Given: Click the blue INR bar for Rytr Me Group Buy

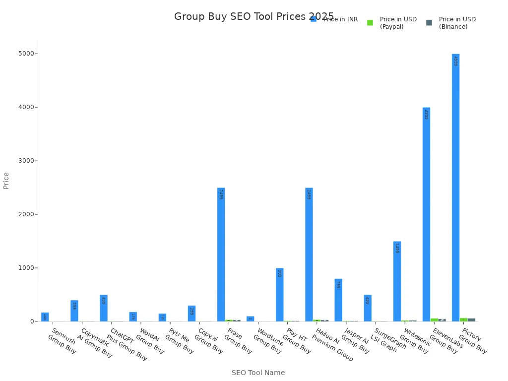Looking at the screenshot, I should coord(162,317).
